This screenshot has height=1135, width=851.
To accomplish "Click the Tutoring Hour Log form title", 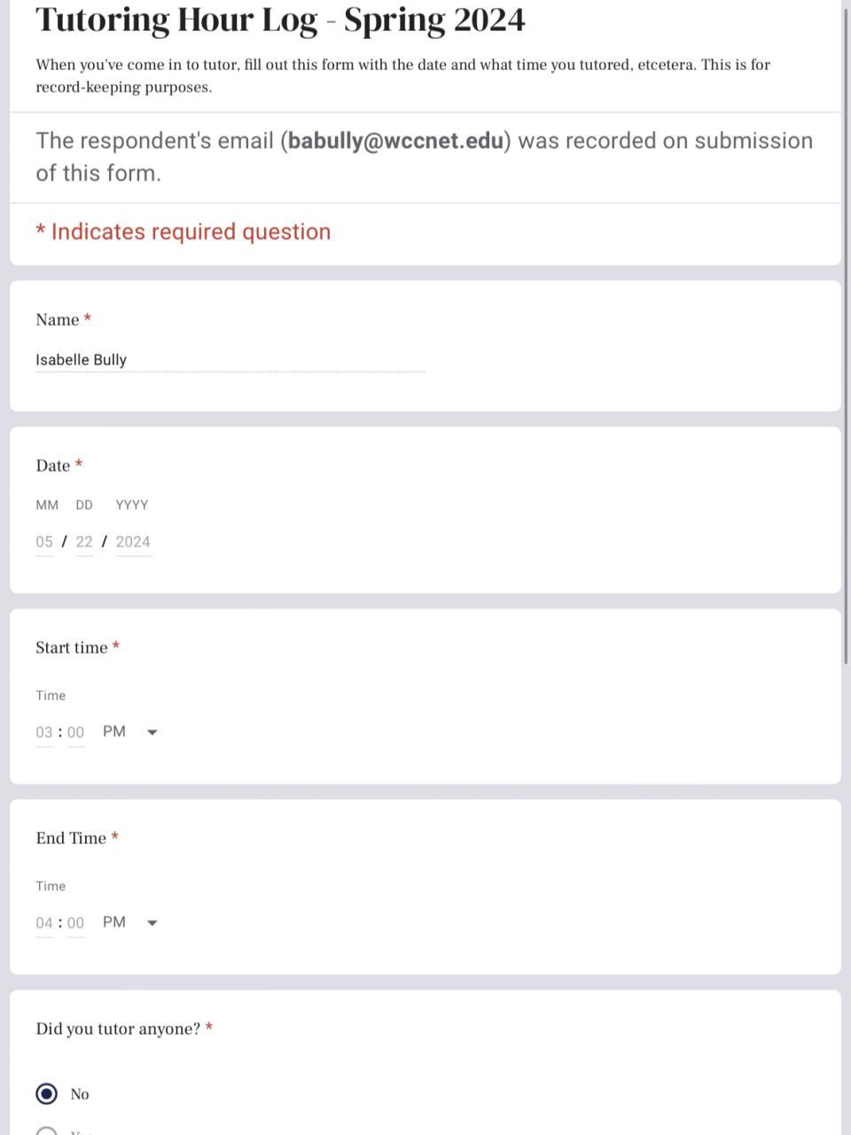I will [280, 20].
